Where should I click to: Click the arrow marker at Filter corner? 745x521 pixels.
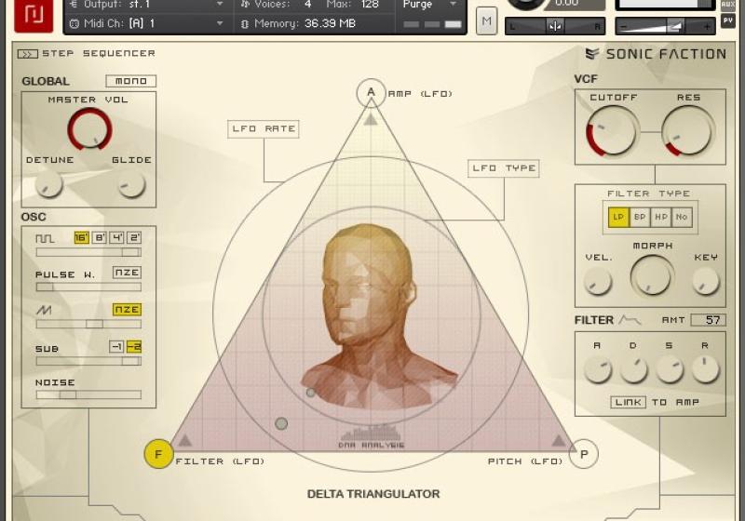[184, 441]
